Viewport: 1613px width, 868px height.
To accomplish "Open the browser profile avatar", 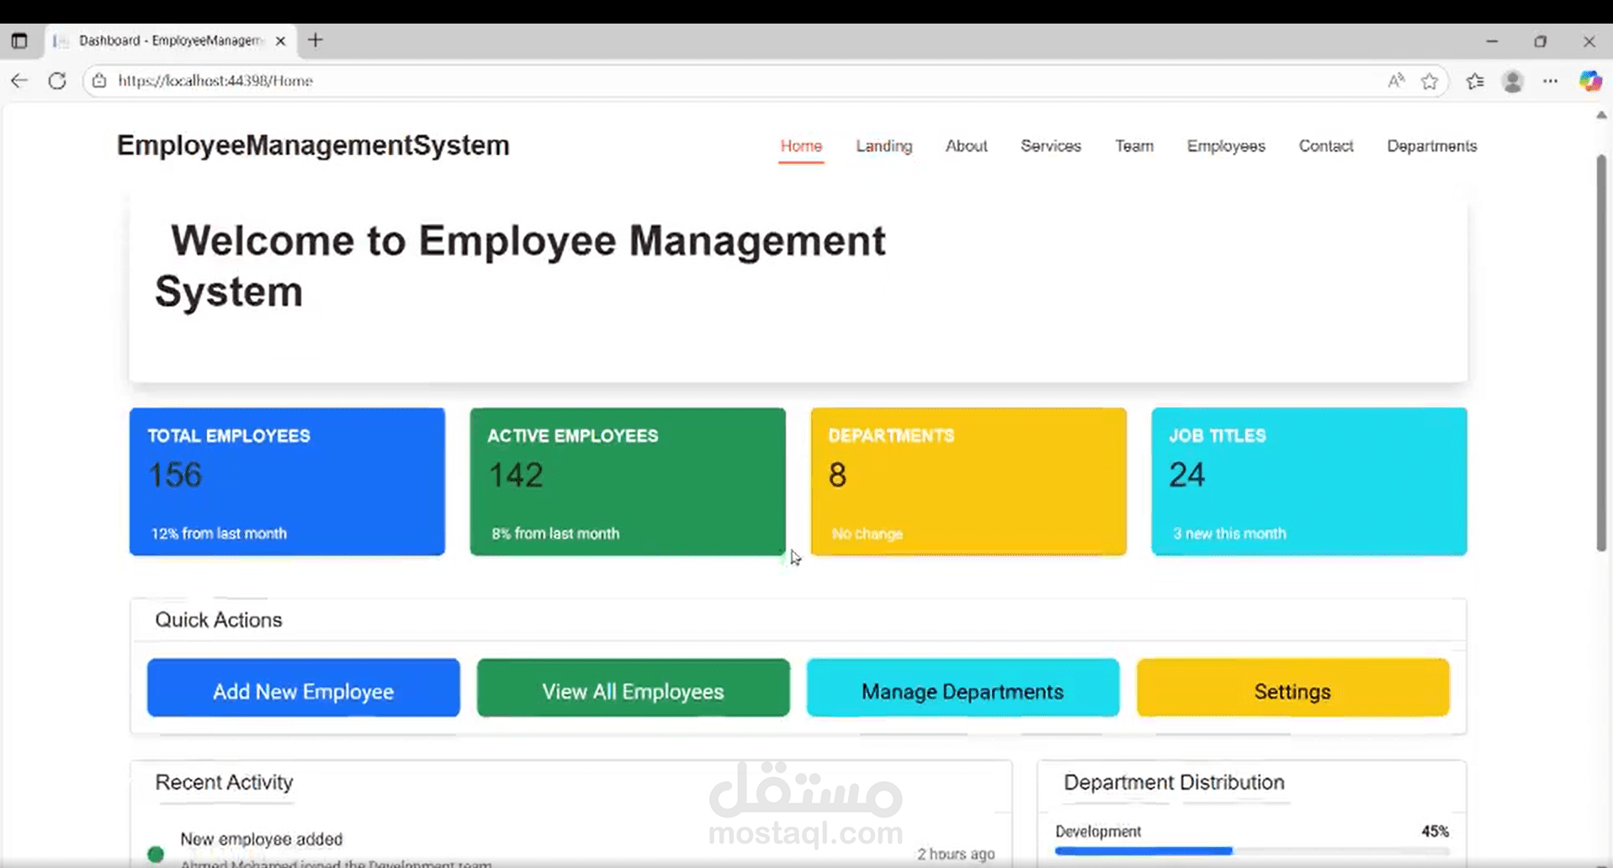I will [1513, 81].
